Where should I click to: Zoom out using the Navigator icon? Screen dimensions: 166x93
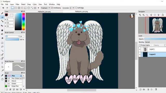(x=143, y=15)
